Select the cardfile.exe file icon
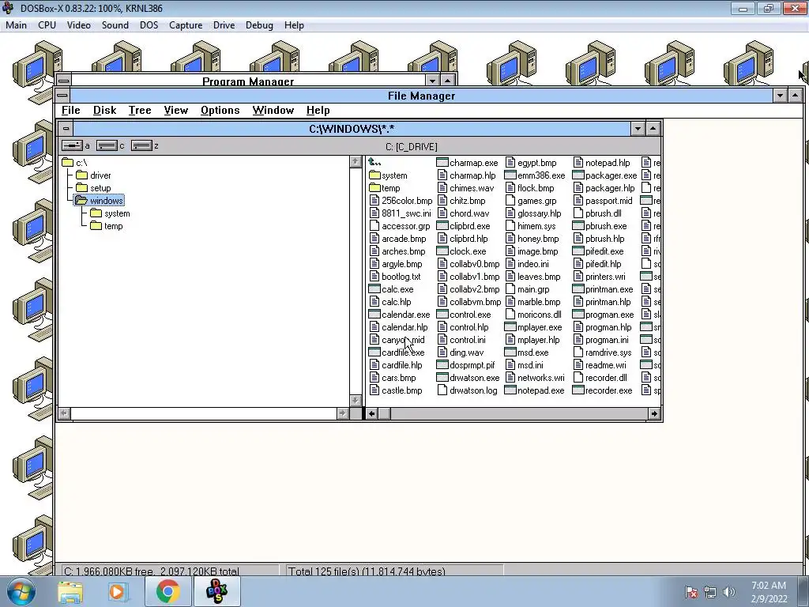This screenshot has height=607, width=809. coord(374,353)
